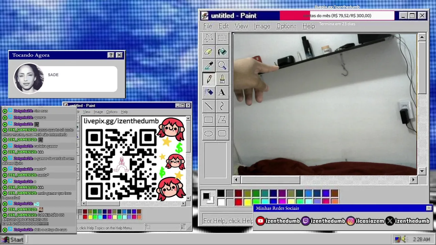The height and width of the screenshot is (245, 436).
Task: Open the Options menu in large Paint window
Action: [x=286, y=26]
